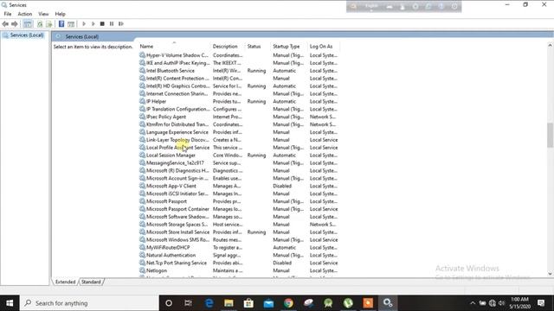Select the Microsoft iSCSI Initiator service
Image resolution: width=554 pixels, height=311 pixels.
point(239,194)
